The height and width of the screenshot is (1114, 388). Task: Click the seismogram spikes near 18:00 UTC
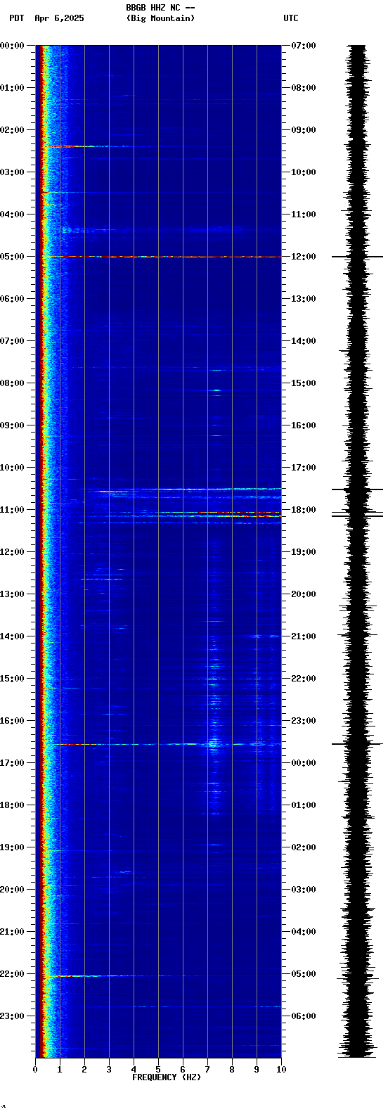[357, 514]
